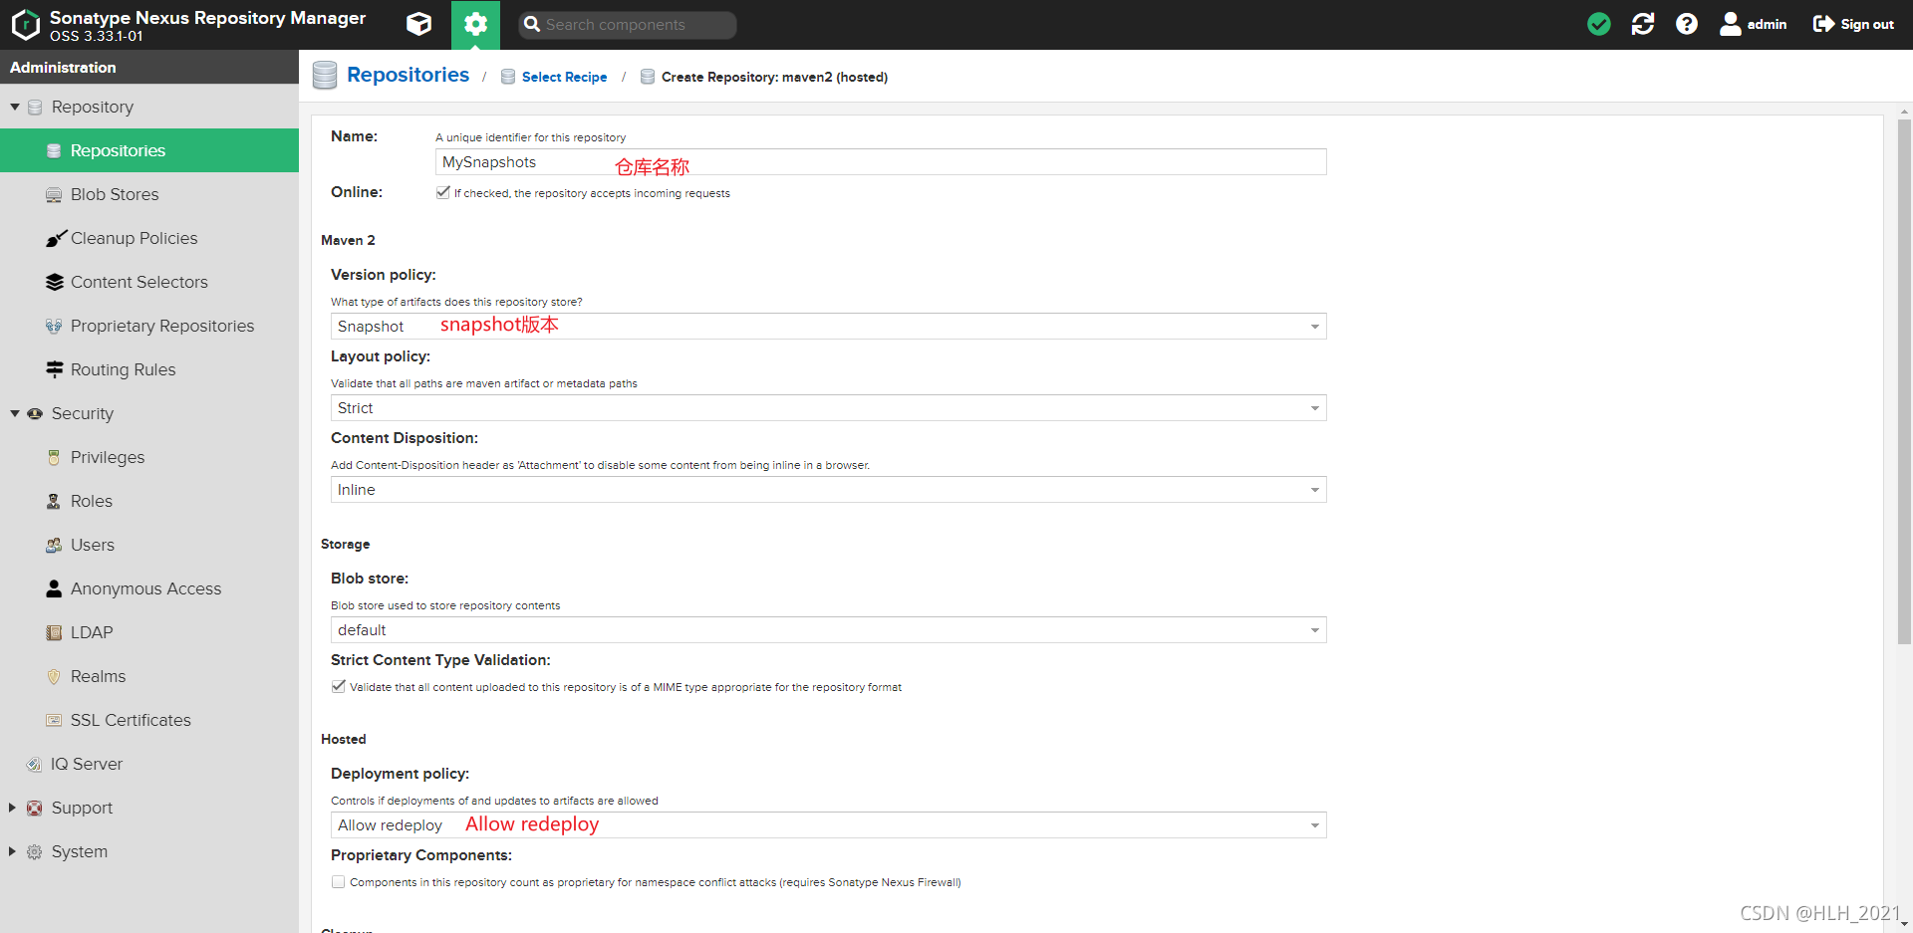
Task: Click the Select Recipe breadcrumb link
Action: point(564,77)
